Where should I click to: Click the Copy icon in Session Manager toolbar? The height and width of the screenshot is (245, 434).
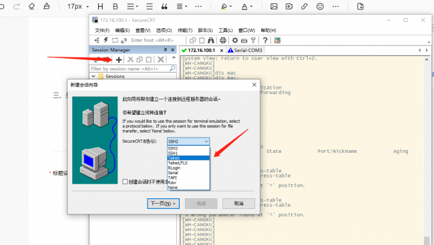[x=140, y=59]
